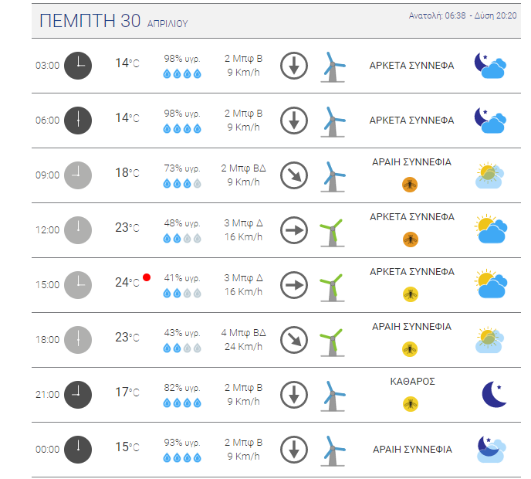Click the ΚΑΘΑΡΟΣ condition text
Screen dimensions: 531x479
(x=412, y=382)
